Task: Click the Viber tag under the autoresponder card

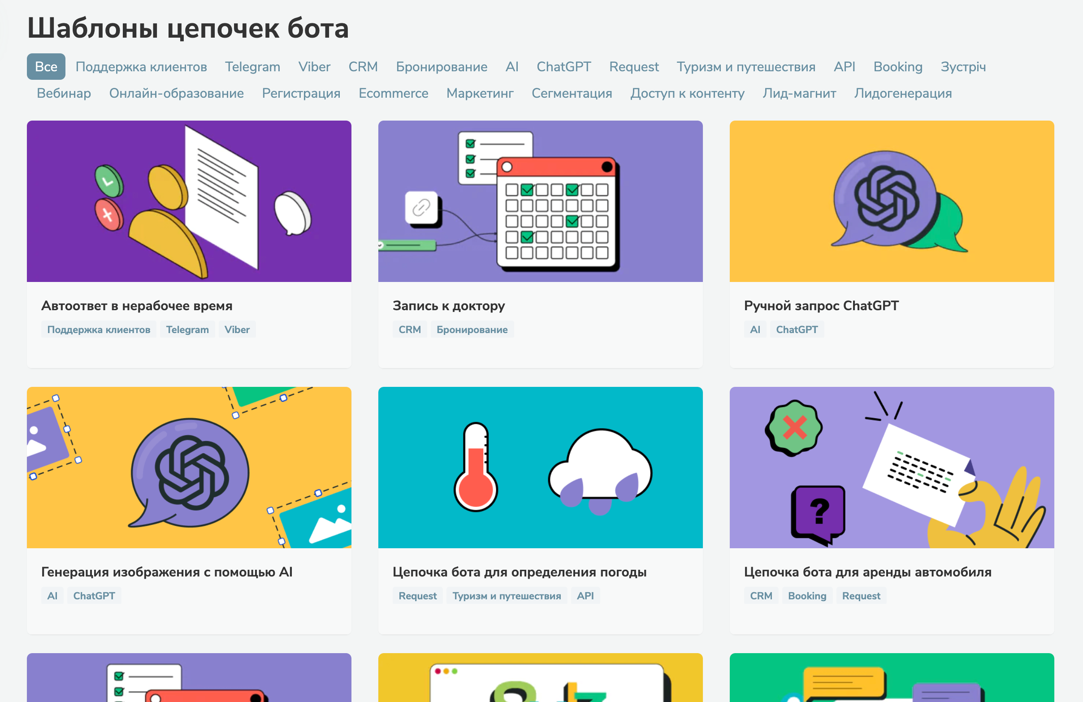Action: [x=237, y=329]
